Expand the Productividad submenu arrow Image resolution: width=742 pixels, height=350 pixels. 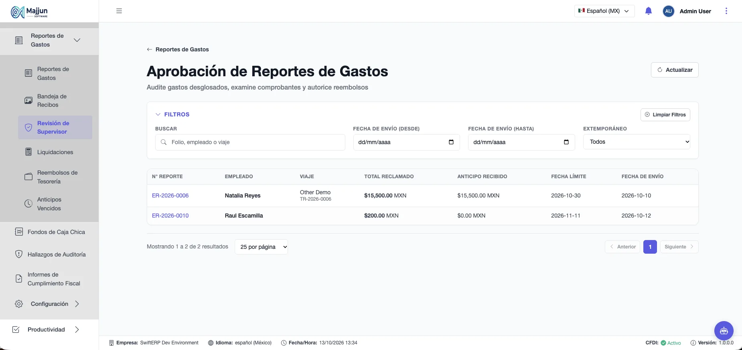click(77, 330)
